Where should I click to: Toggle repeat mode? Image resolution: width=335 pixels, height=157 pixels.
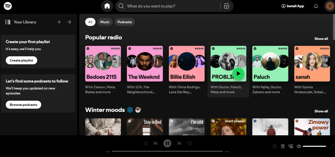(189, 143)
